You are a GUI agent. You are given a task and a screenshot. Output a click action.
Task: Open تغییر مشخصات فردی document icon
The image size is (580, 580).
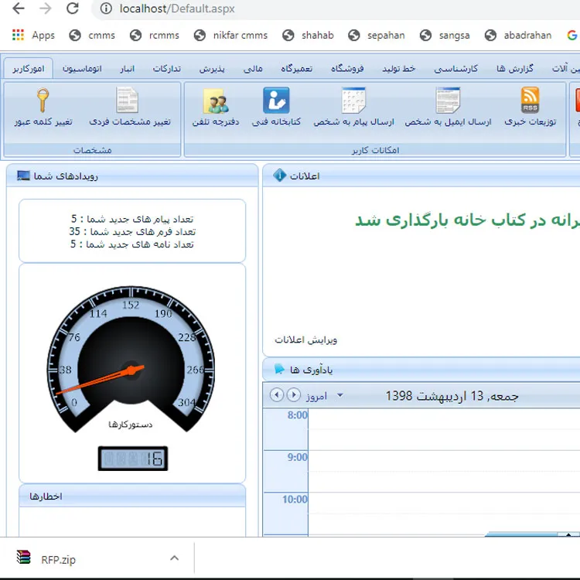[128, 101]
